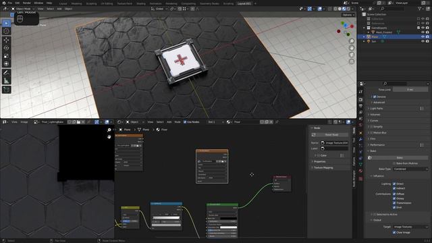Screen dimensions: 432x243
Task: Expand the Light Paths panel
Action: coord(377,109)
